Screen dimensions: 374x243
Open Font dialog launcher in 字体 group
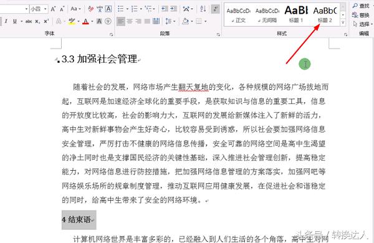[111, 34]
